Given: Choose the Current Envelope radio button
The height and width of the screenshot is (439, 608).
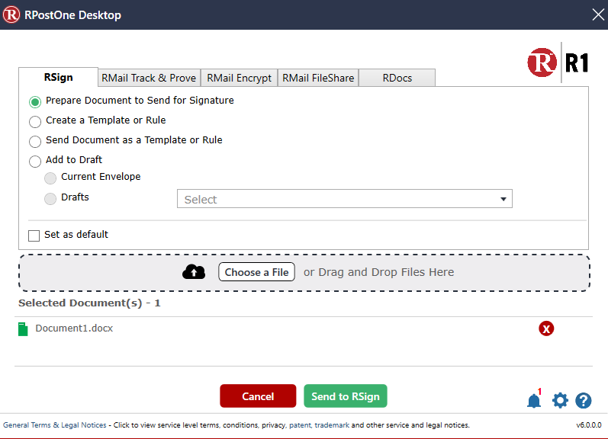Looking at the screenshot, I should (50, 178).
